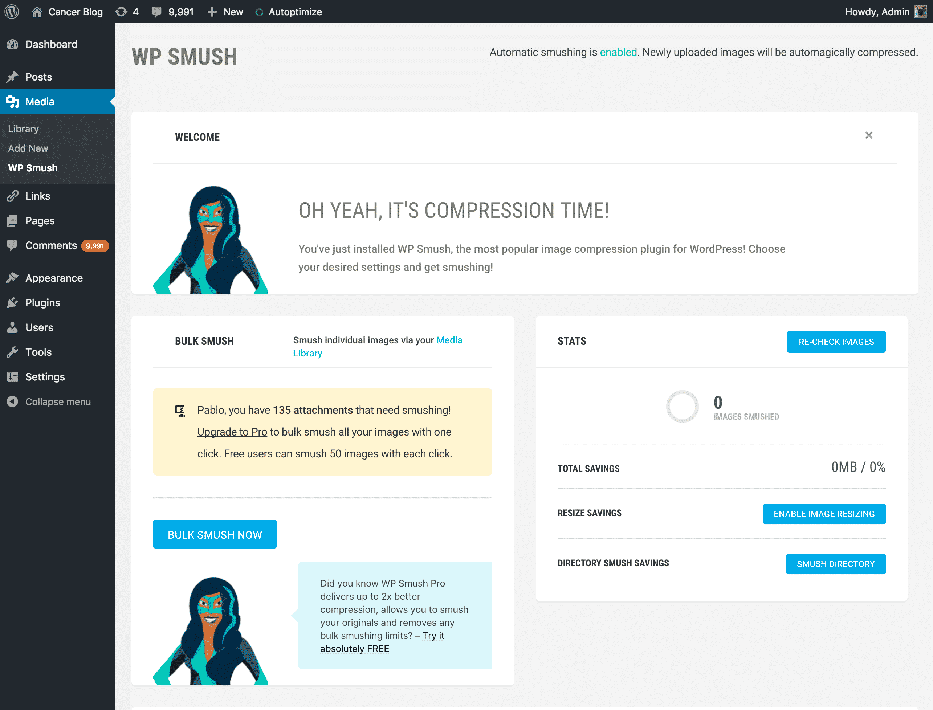Open Comments section from sidebar
Screen dimensions: 933x710
tap(51, 245)
